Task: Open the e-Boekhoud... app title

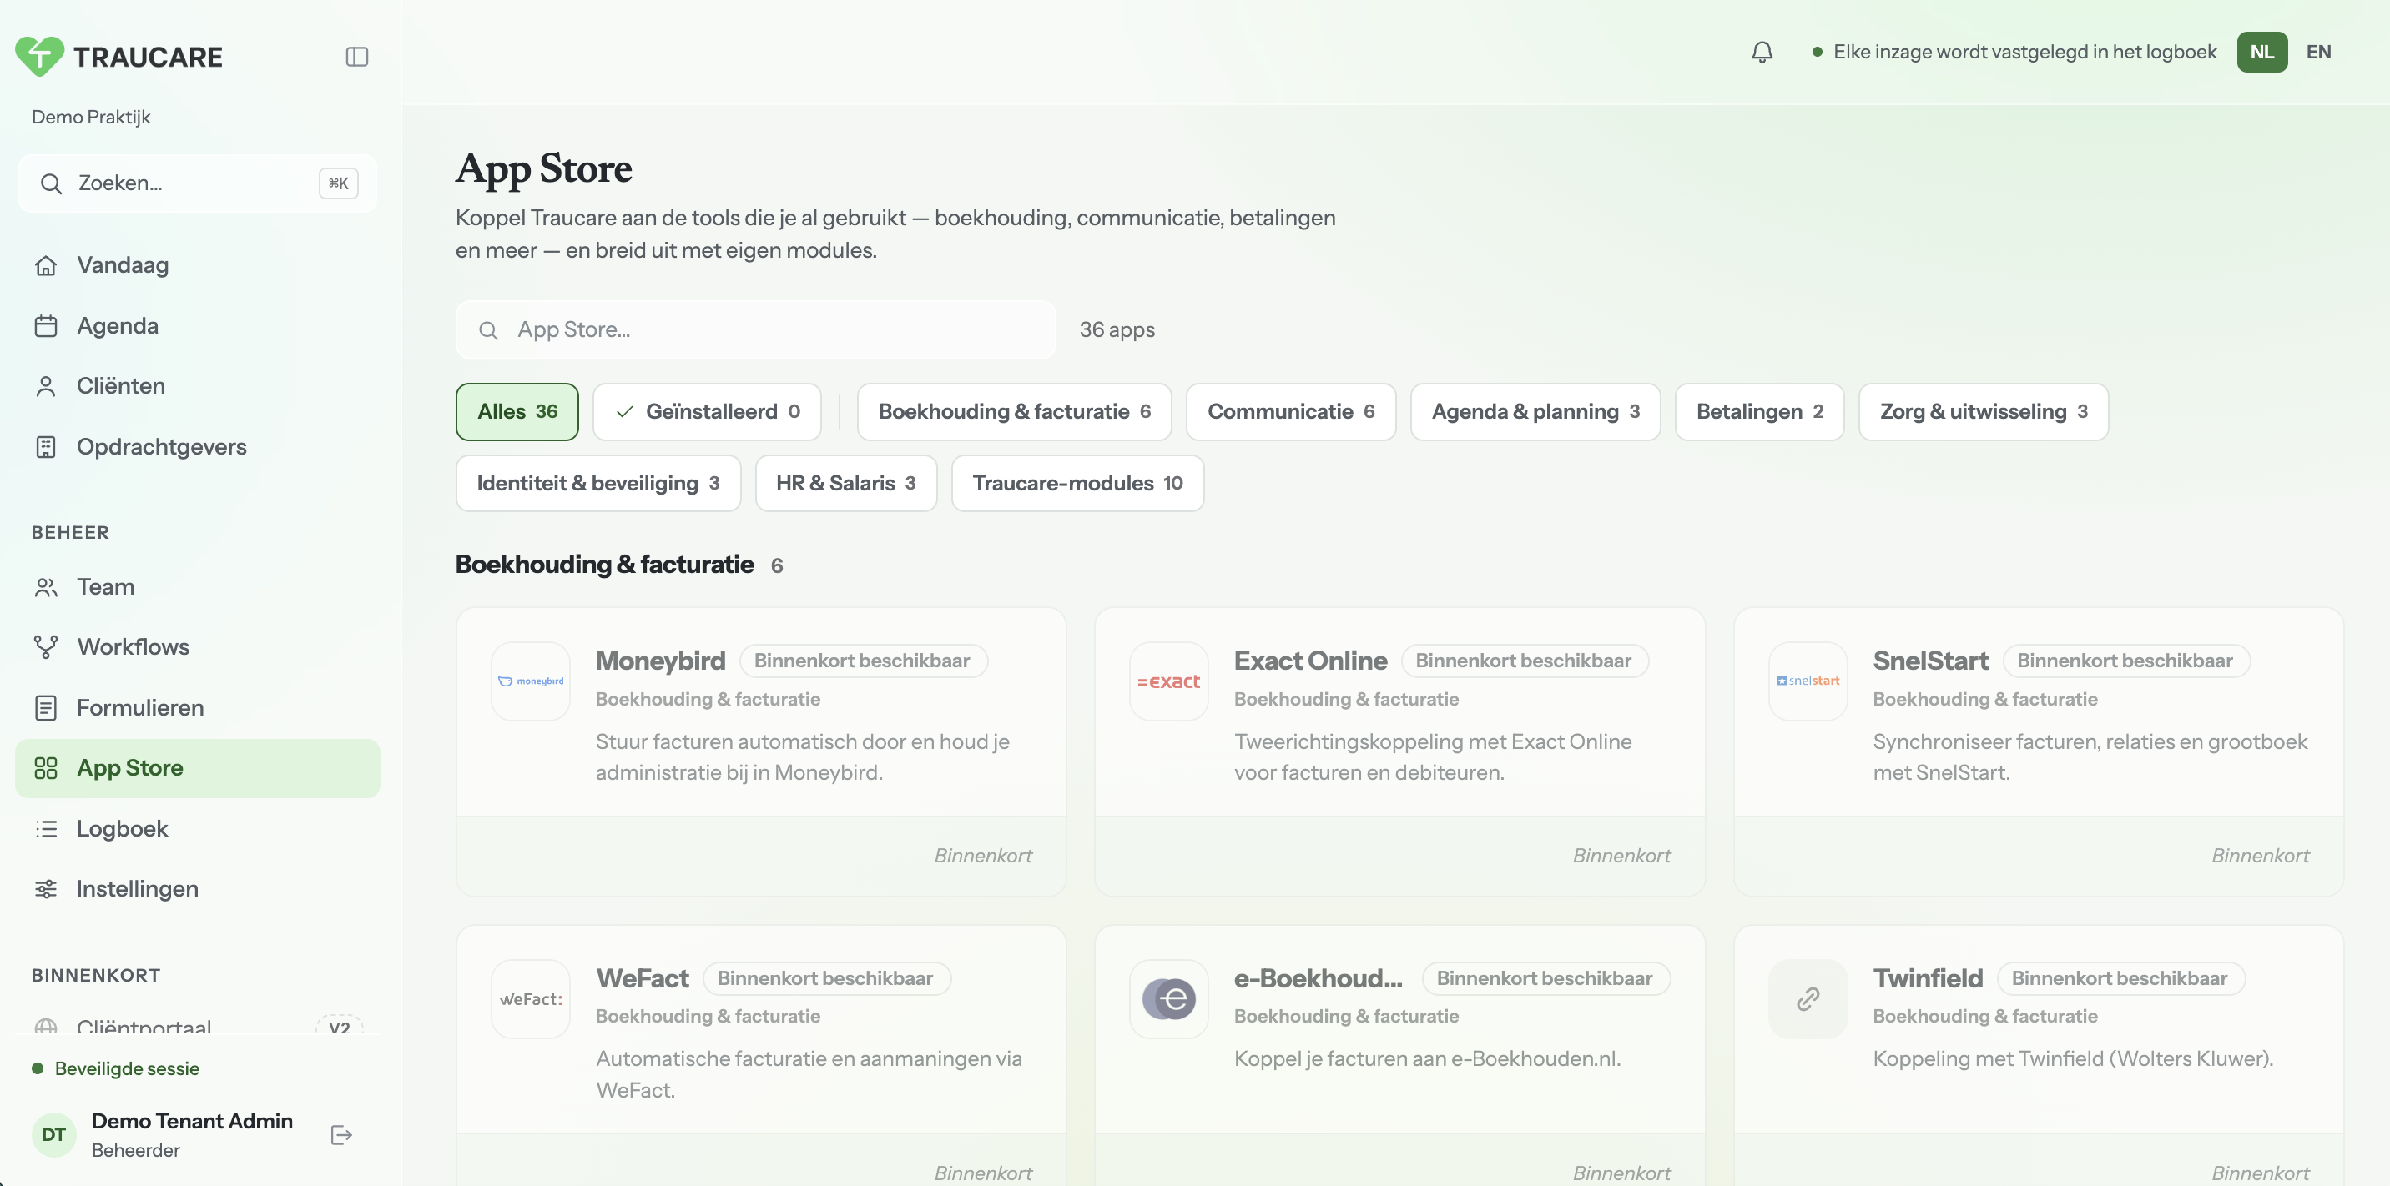Action: coord(1318,978)
